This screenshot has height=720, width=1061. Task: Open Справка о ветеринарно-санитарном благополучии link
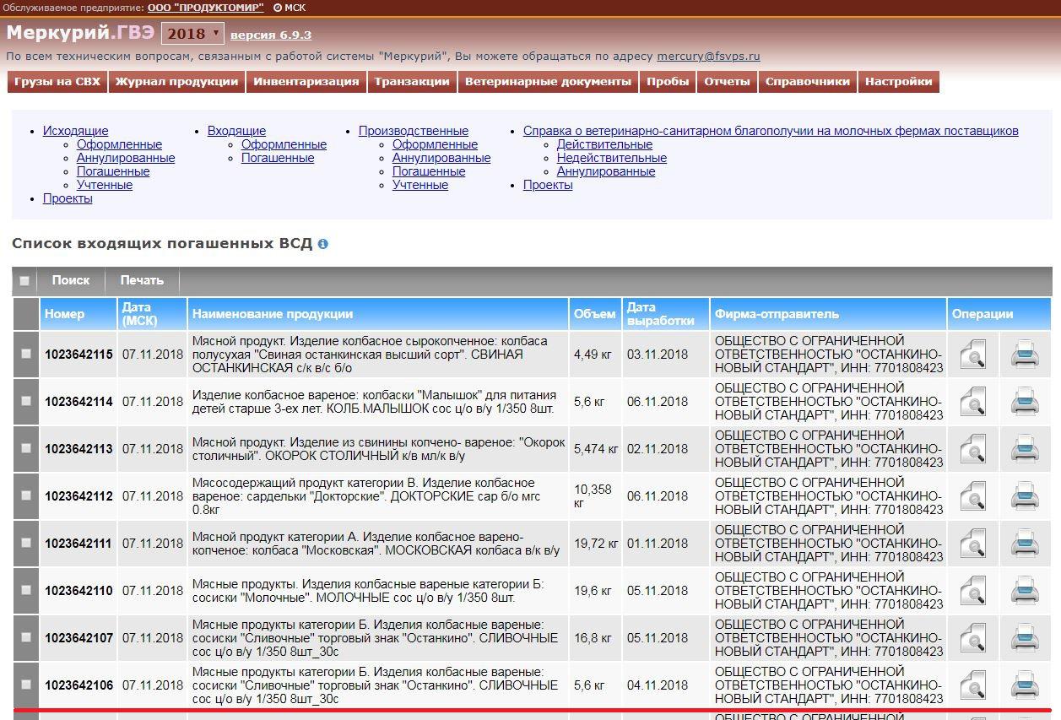point(771,131)
